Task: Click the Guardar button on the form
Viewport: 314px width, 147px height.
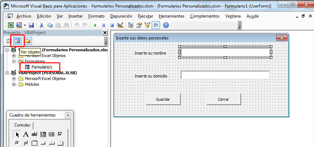Action: (x=163, y=99)
